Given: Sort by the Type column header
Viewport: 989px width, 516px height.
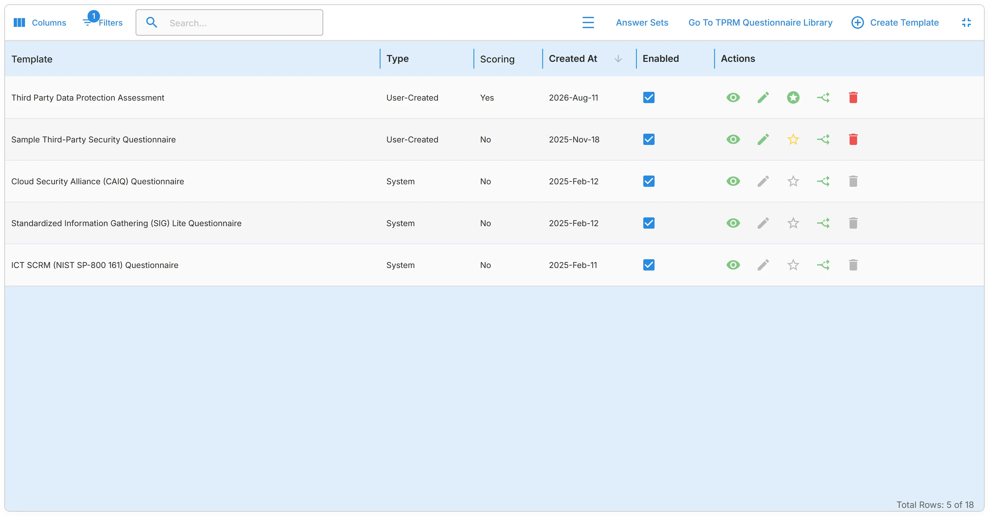Looking at the screenshot, I should (397, 59).
